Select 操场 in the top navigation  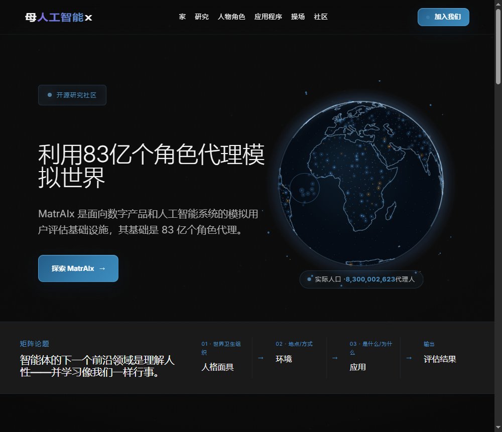point(298,17)
